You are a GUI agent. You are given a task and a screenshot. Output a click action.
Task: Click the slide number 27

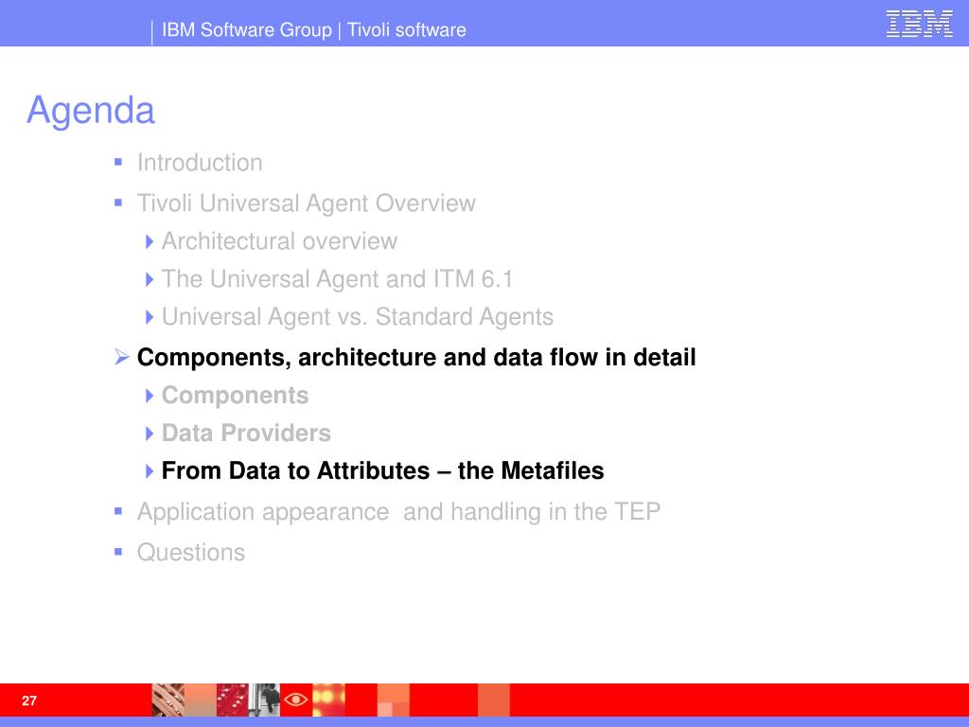pos(29,700)
